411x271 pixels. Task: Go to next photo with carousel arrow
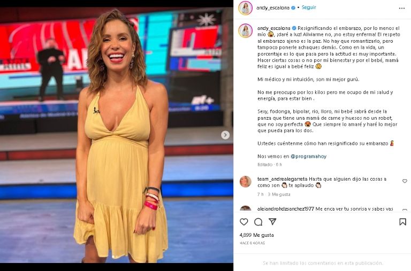tap(225, 135)
